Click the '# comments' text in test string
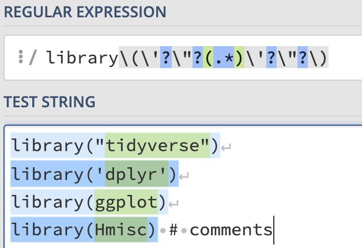 221,230
